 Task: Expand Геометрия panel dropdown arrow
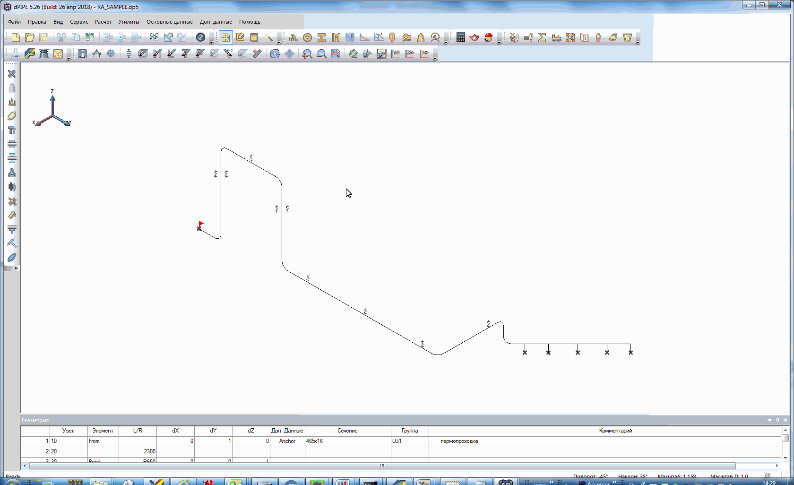click(769, 420)
